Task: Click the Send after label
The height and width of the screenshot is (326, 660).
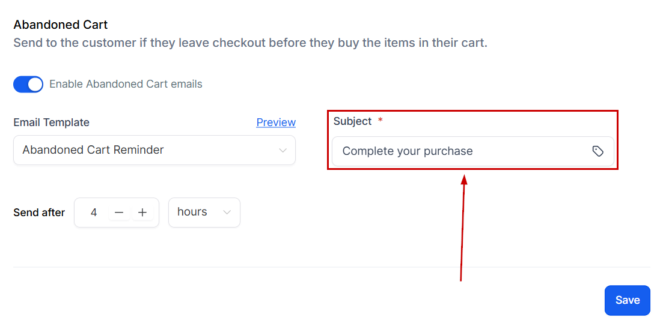Action: (x=39, y=213)
